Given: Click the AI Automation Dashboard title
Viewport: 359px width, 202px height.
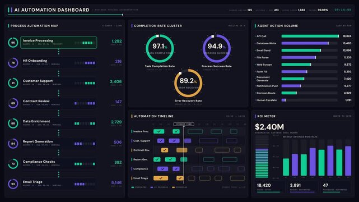Looking at the screenshot, I should [52, 10].
